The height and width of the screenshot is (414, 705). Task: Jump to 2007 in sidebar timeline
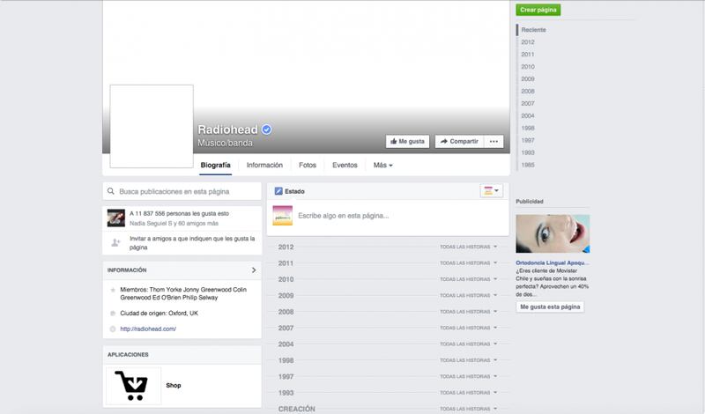click(528, 103)
